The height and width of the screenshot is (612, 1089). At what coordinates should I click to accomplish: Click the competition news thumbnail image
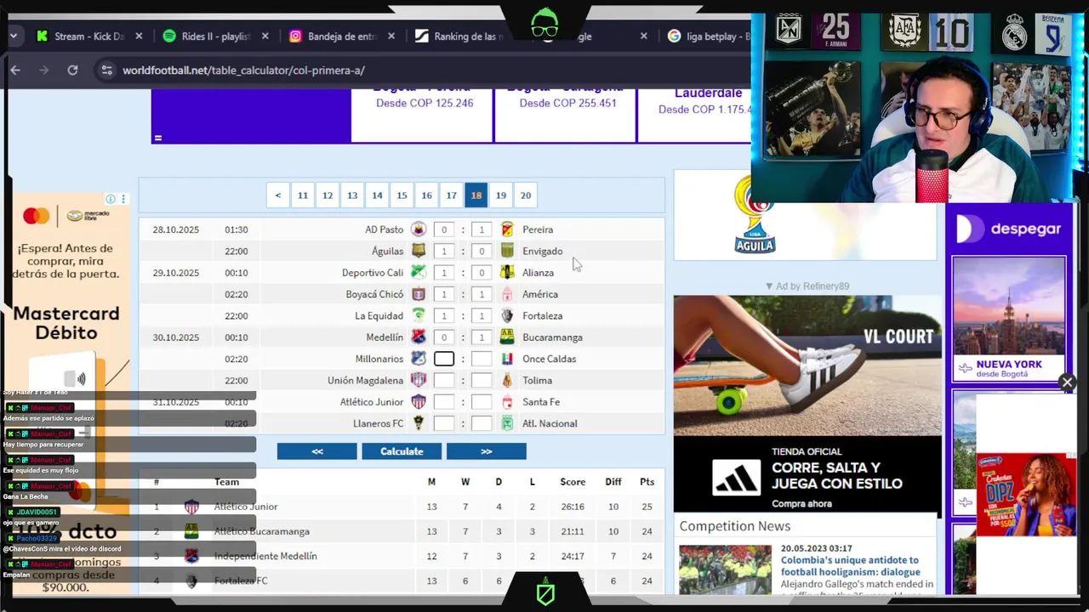click(x=725, y=569)
